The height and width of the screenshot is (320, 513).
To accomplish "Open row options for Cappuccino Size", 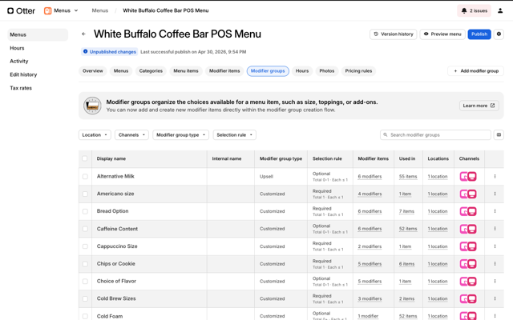I will pyautogui.click(x=495, y=246).
